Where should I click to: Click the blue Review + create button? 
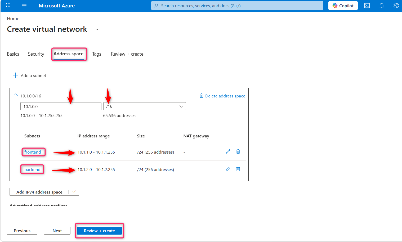(x=99, y=231)
